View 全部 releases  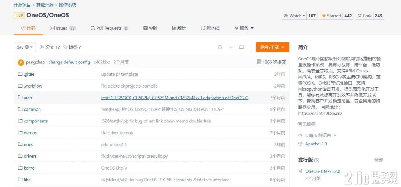(379, 160)
